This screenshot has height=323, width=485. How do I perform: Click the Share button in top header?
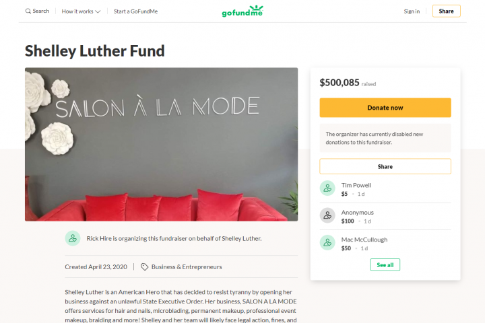point(447,11)
